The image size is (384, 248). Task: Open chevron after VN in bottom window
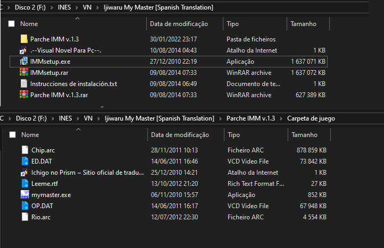pos(99,118)
